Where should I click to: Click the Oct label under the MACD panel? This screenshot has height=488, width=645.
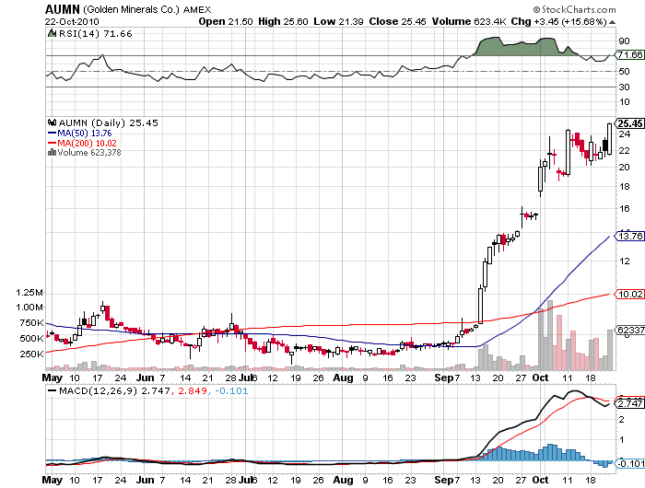[540, 480]
